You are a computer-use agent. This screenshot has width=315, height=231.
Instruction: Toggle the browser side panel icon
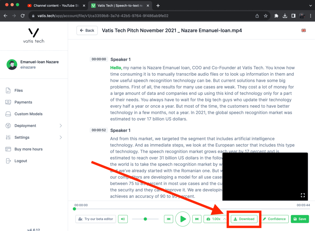[293, 16]
